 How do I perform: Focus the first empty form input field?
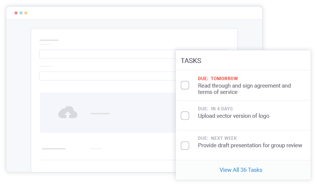(x=107, y=54)
